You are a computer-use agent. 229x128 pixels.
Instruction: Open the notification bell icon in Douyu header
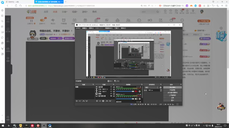click(x=187, y=11)
